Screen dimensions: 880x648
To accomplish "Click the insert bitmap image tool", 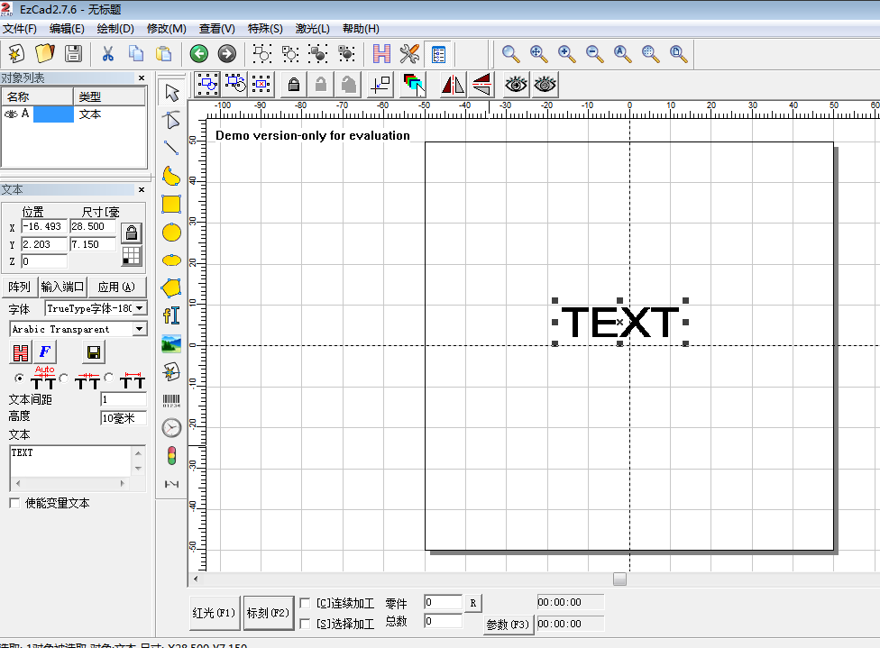I will click(x=171, y=343).
